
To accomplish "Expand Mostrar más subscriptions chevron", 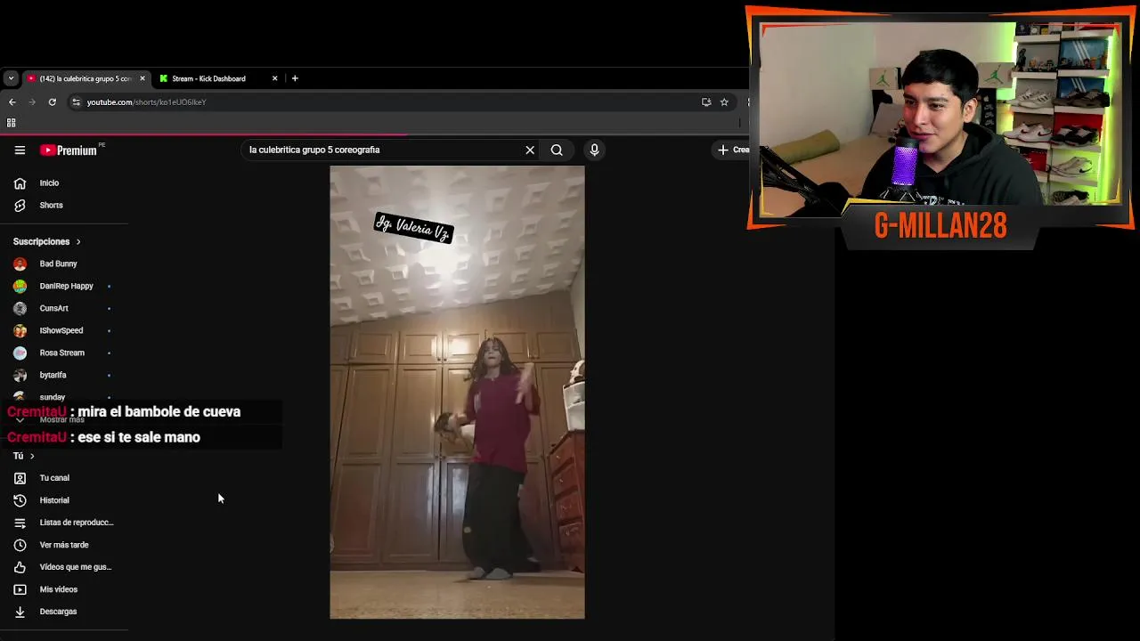I will tap(20, 419).
